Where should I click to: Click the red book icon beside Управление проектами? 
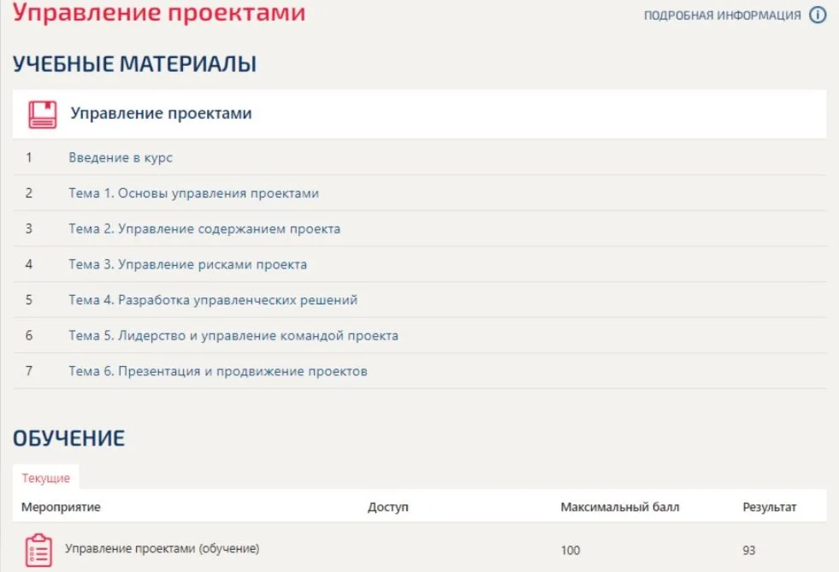(42, 115)
